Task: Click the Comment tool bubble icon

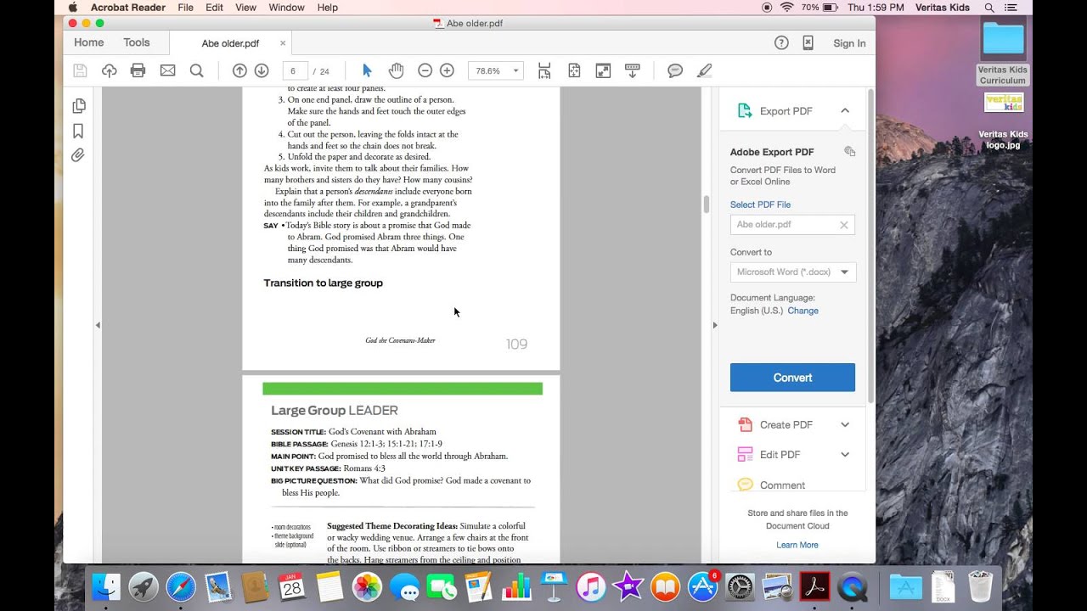Action: point(745,485)
